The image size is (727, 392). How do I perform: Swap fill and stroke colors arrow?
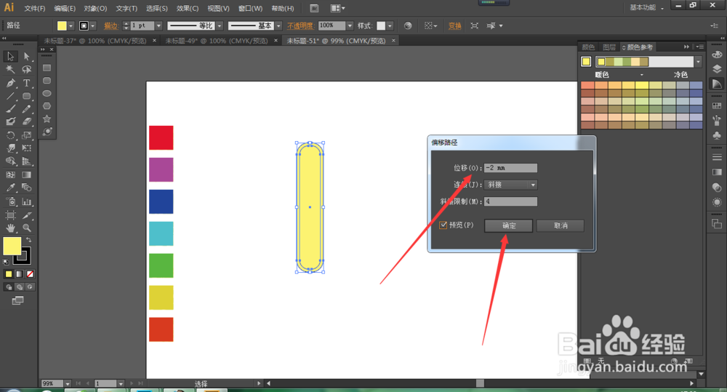click(x=29, y=240)
